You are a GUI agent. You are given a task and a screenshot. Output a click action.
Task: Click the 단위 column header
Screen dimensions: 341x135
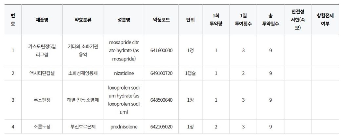pyautogui.click(x=190, y=20)
